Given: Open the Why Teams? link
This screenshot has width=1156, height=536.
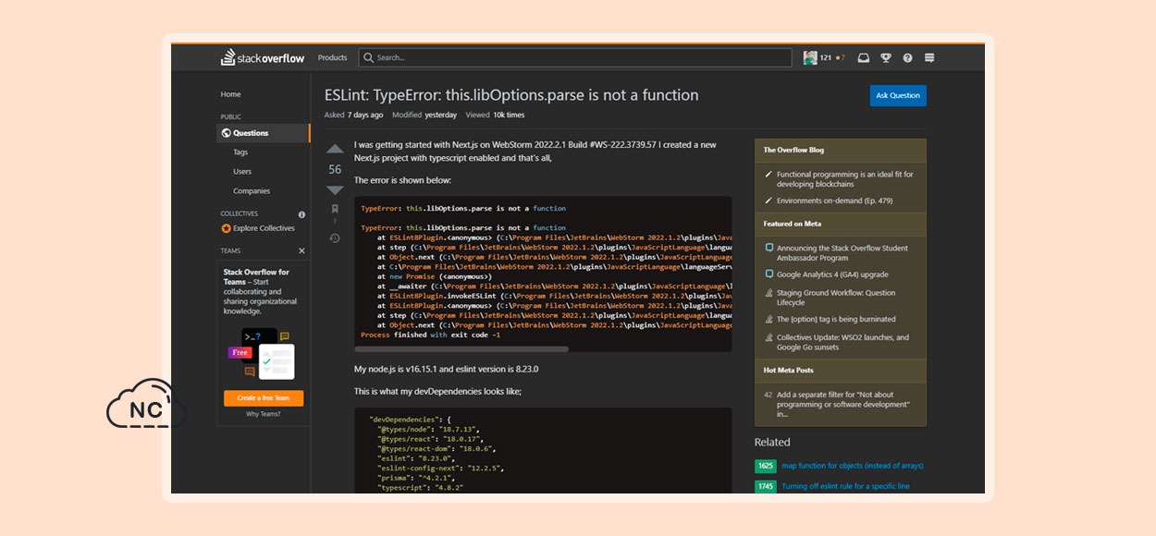Looking at the screenshot, I should coord(264,414).
